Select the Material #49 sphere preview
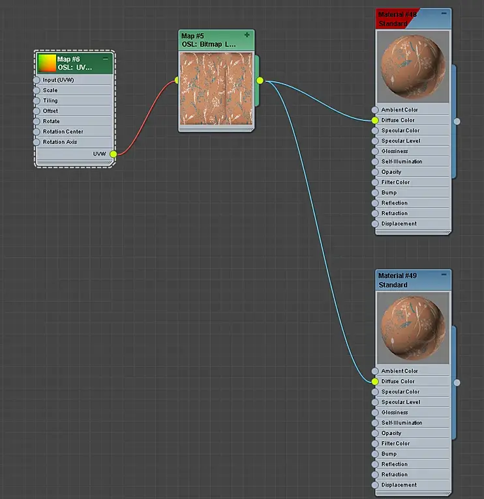The width and height of the screenshot is (484, 499). pos(413,328)
